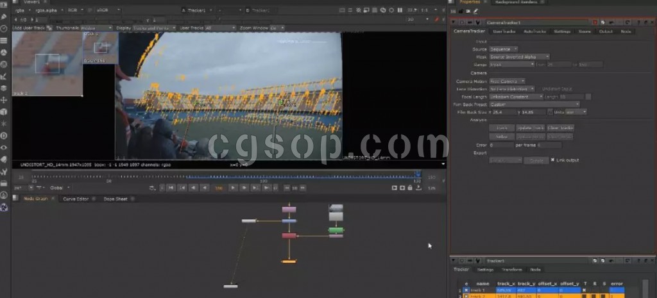The width and height of the screenshot is (657, 298).
Task: Open the toolbar wrench icon above timeline
Action: click(x=4, y=172)
